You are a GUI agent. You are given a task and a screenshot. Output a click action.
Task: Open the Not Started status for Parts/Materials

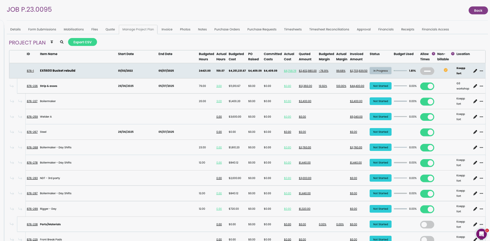tap(380, 224)
